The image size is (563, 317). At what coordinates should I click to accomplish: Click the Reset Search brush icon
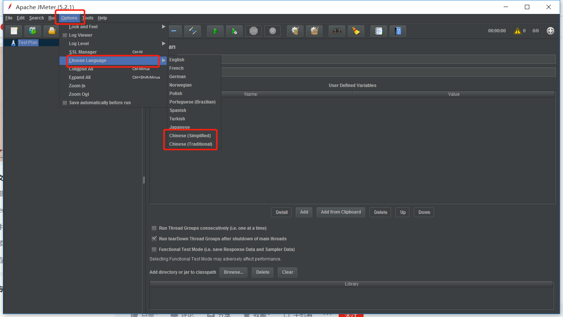356,31
